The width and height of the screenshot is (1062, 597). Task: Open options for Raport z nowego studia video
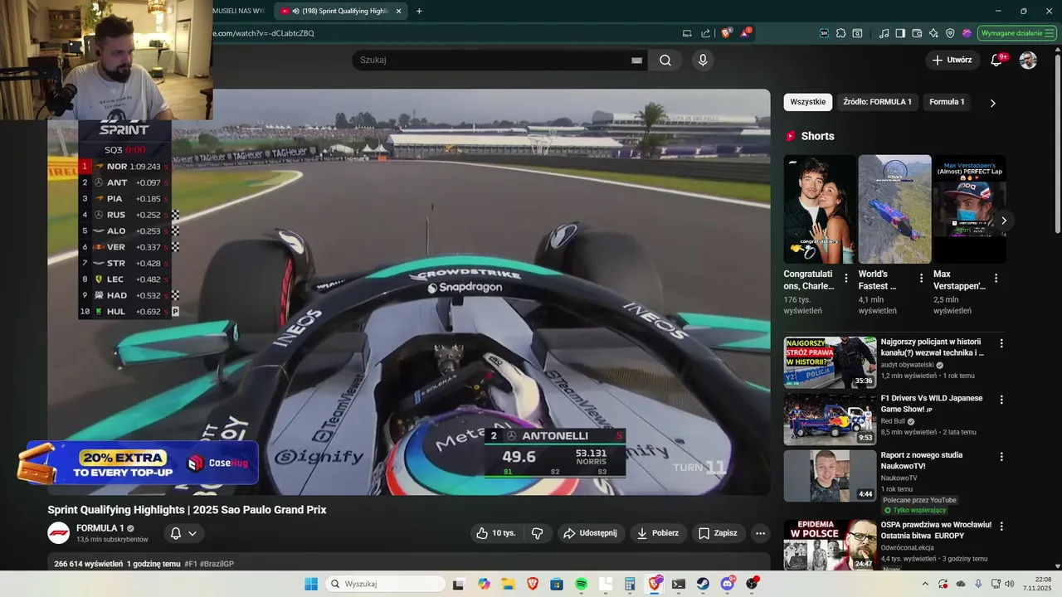coord(1001,456)
